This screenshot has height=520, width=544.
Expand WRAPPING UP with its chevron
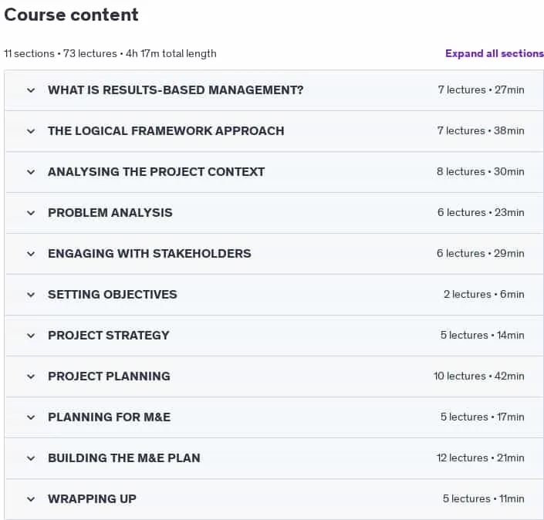(x=31, y=499)
